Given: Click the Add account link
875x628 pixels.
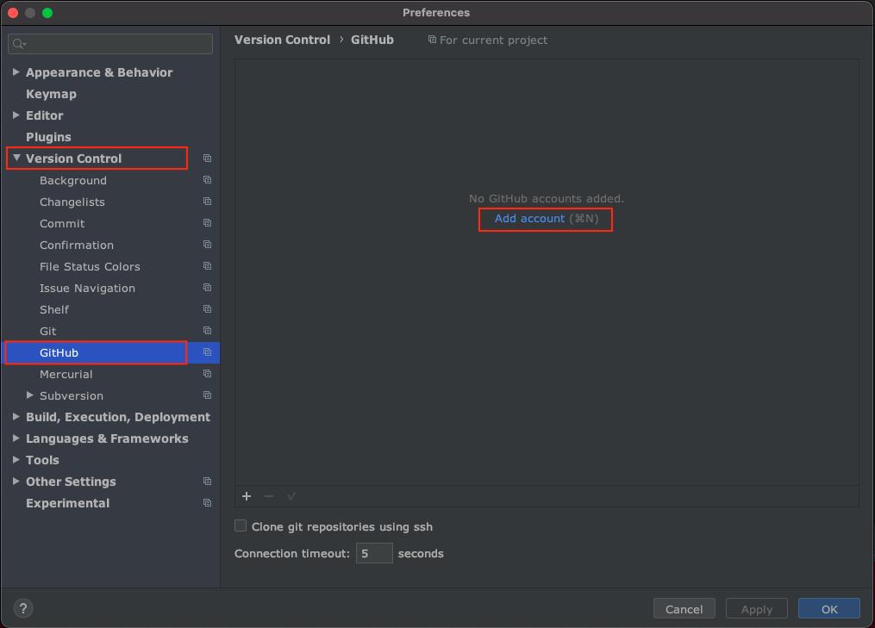Looking at the screenshot, I should [529, 219].
